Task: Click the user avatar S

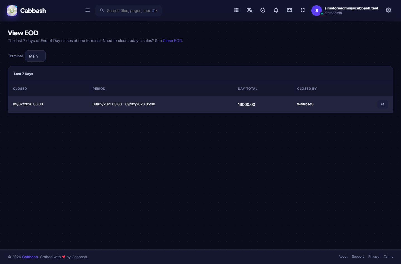Action: click(317, 11)
